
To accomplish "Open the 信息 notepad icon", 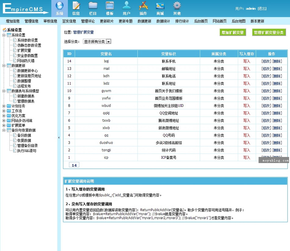I will pos(76,6).
